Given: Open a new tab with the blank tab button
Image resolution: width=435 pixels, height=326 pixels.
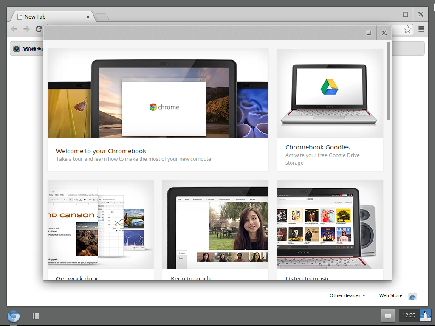Looking at the screenshot, I should [x=102, y=17].
